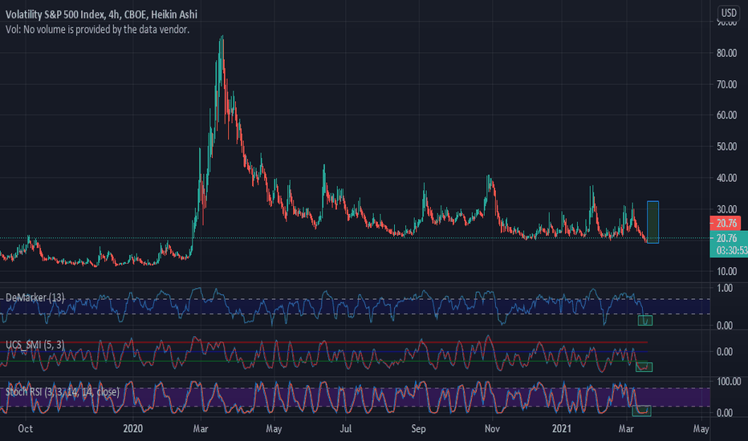The image size is (748, 441).
Task: Click the 50.00 price axis label
Action: pyautogui.click(x=726, y=147)
